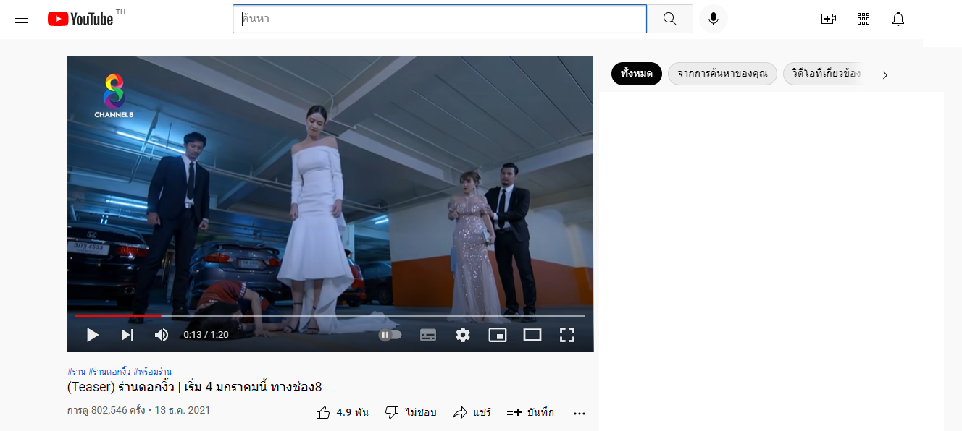This screenshot has width=962, height=431.
Task: Switch to miniplayer
Action: [x=498, y=335]
